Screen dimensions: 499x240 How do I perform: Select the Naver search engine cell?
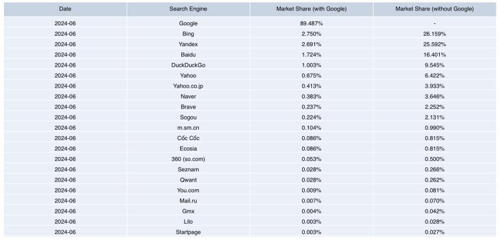[x=188, y=96]
